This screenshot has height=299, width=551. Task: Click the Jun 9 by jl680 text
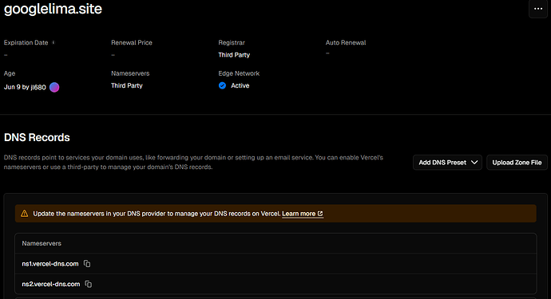pyautogui.click(x=25, y=87)
